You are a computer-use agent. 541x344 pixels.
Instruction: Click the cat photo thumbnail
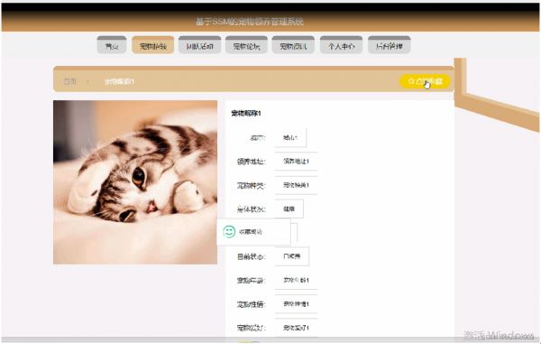(x=135, y=182)
